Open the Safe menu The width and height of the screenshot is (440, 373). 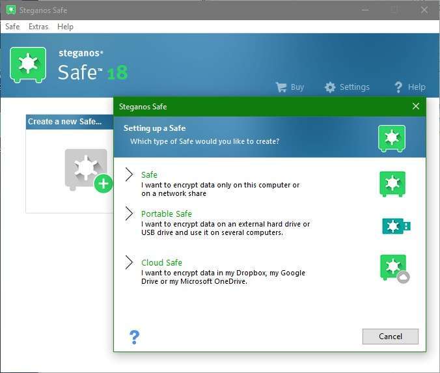tap(12, 27)
